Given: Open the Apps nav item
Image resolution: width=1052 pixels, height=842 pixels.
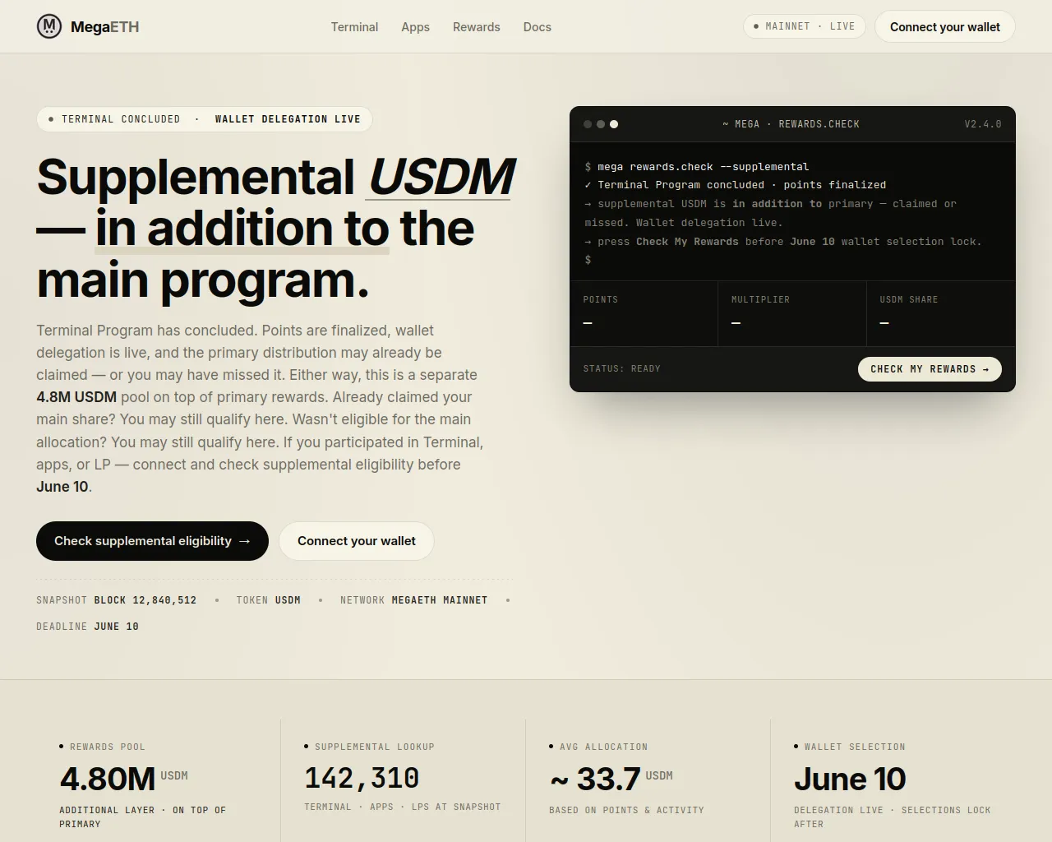Looking at the screenshot, I should point(415,27).
